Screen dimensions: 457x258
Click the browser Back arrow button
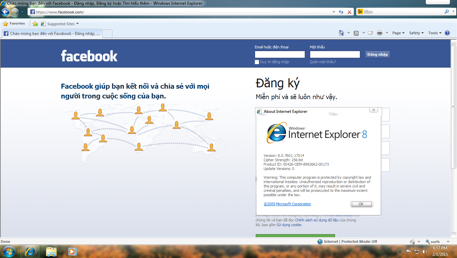[x=5, y=12]
